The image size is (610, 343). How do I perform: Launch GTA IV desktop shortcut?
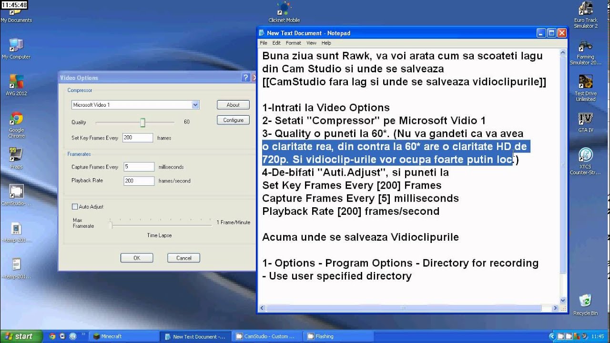586,122
